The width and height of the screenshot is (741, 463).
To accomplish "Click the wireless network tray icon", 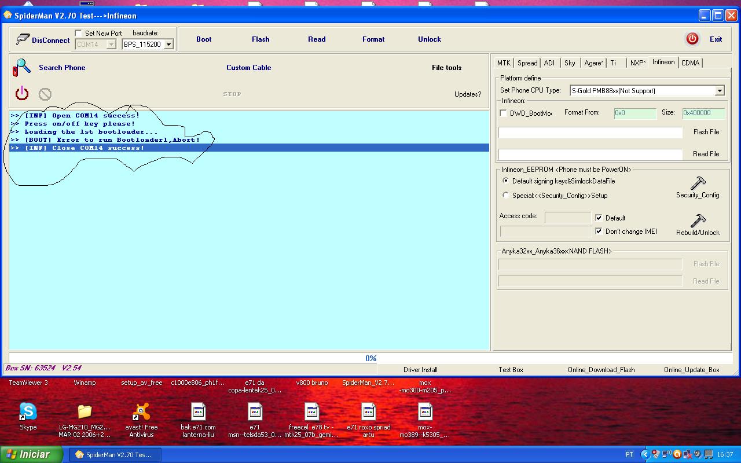I will (666, 454).
